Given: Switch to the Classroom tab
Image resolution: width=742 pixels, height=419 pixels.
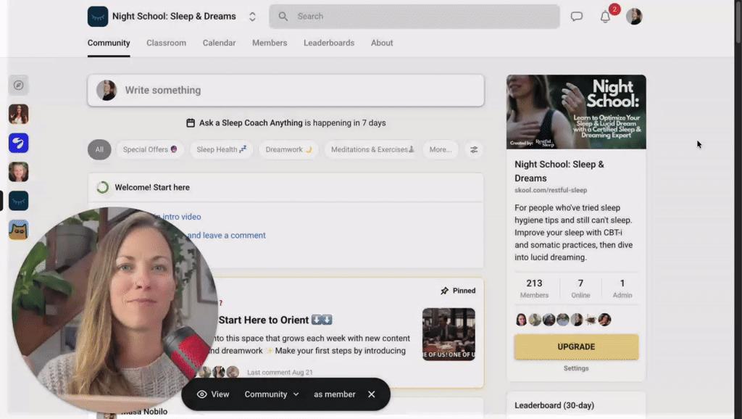Looking at the screenshot, I should pos(166,43).
